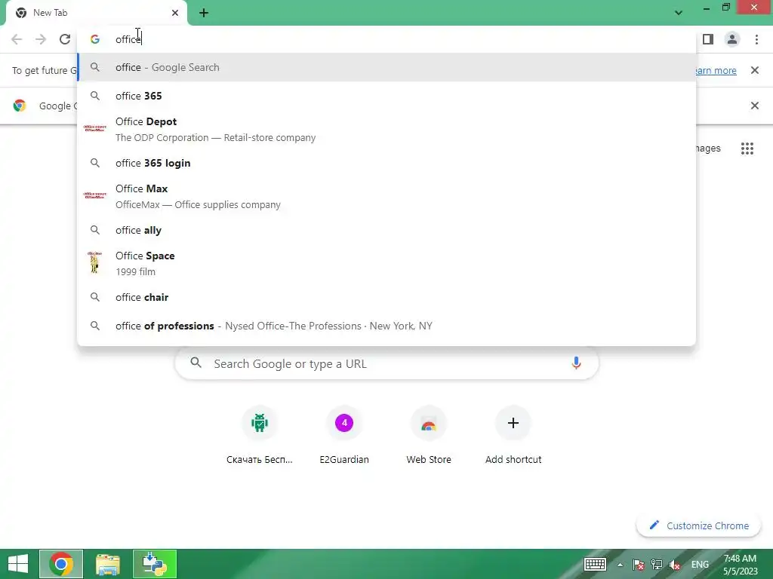Dismiss the Google Chrome banner with X
The image size is (773, 579).
coord(755,106)
